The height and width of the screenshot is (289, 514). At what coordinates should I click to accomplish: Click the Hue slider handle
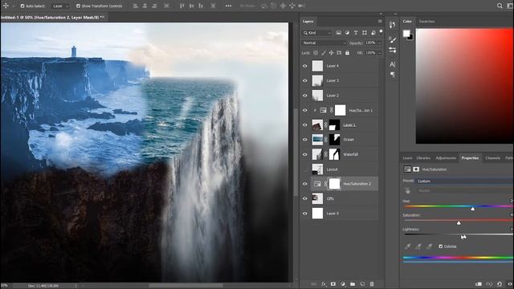(472, 209)
